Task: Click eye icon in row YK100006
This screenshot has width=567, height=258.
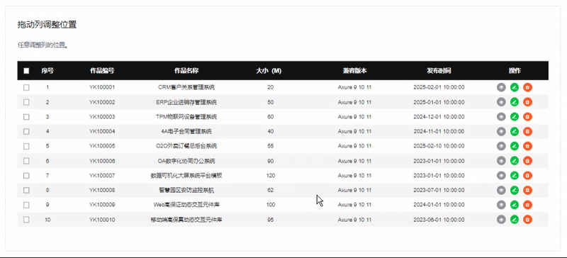Action: click(501, 161)
